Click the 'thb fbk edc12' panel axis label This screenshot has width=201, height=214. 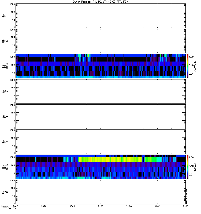pos(5,66)
